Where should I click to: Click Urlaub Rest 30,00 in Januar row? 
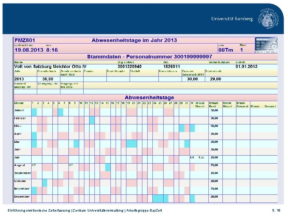click(x=214, y=110)
